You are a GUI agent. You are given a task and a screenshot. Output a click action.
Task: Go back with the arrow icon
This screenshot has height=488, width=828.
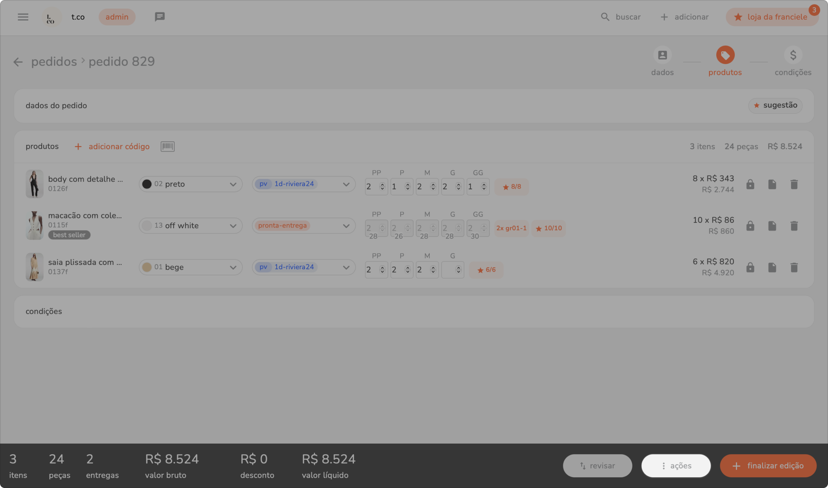(x=18, y=62)
